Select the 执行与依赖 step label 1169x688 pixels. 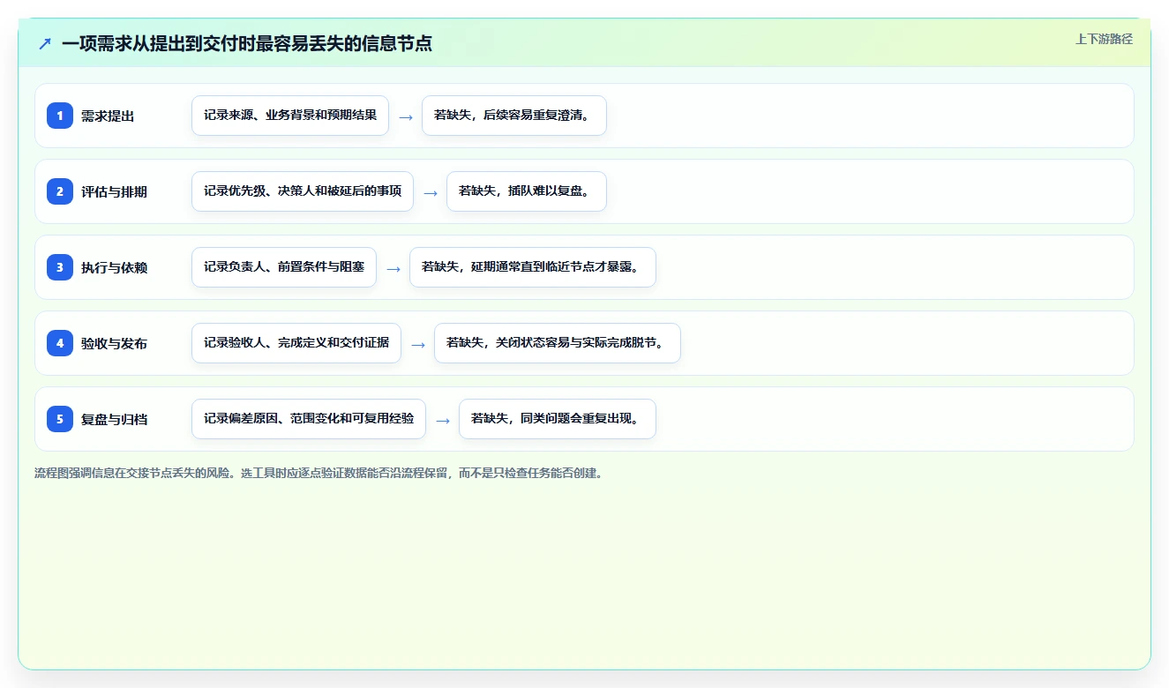pyautogui.click(x=114, y=267)
